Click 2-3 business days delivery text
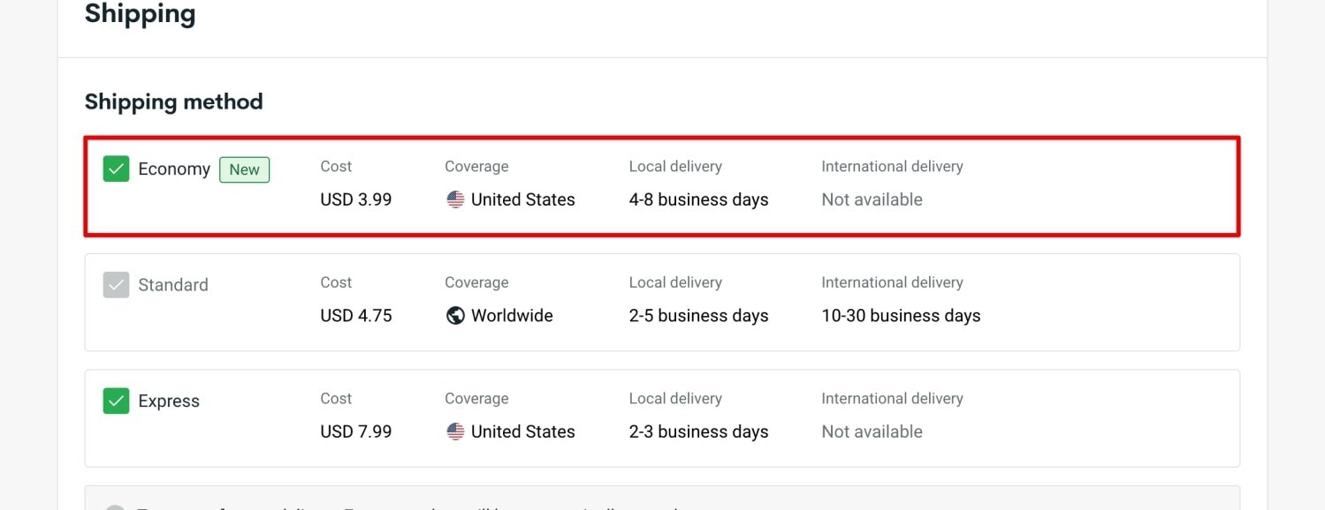This screenshot has width=1325, height=510. [x=699, y=431]
